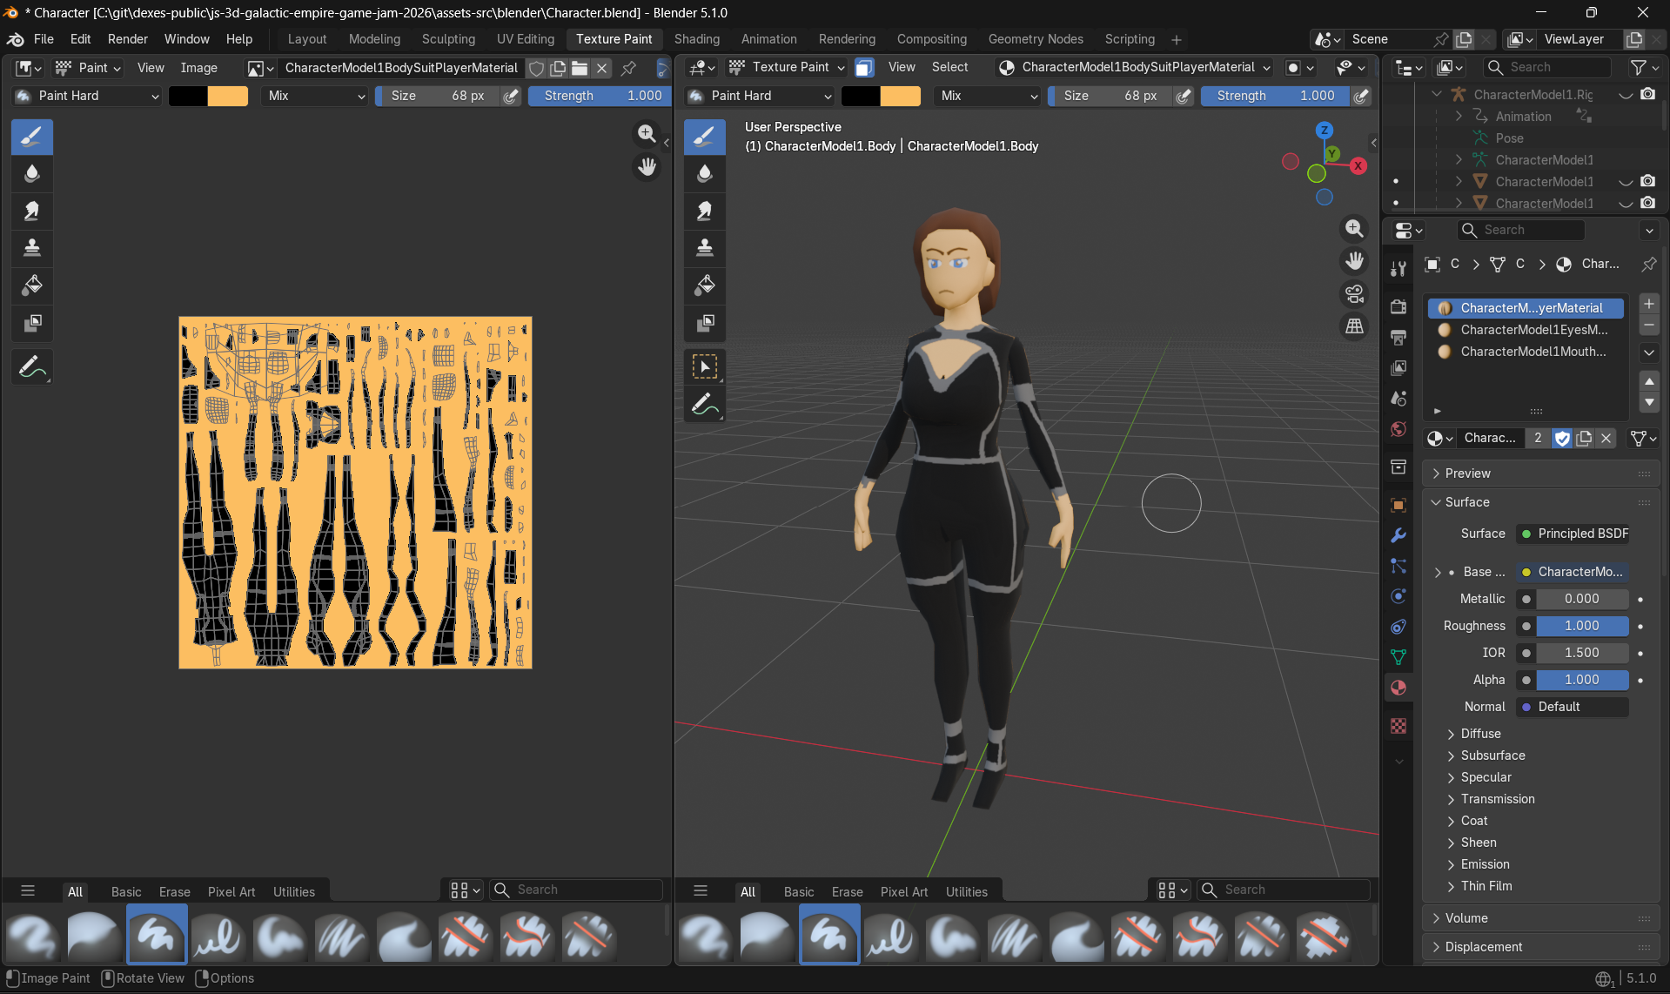Toggle fake user shield on the material
Viewport: 1670px width, 994px height.
coord(1562,438)
